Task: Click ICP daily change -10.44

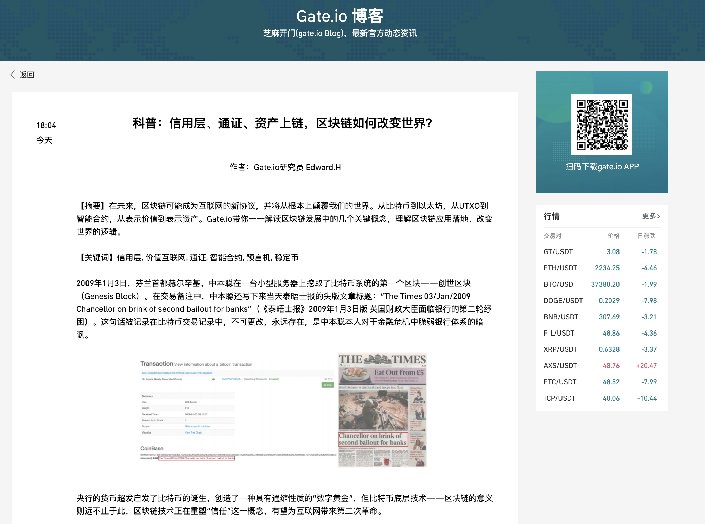Action: 647,398
